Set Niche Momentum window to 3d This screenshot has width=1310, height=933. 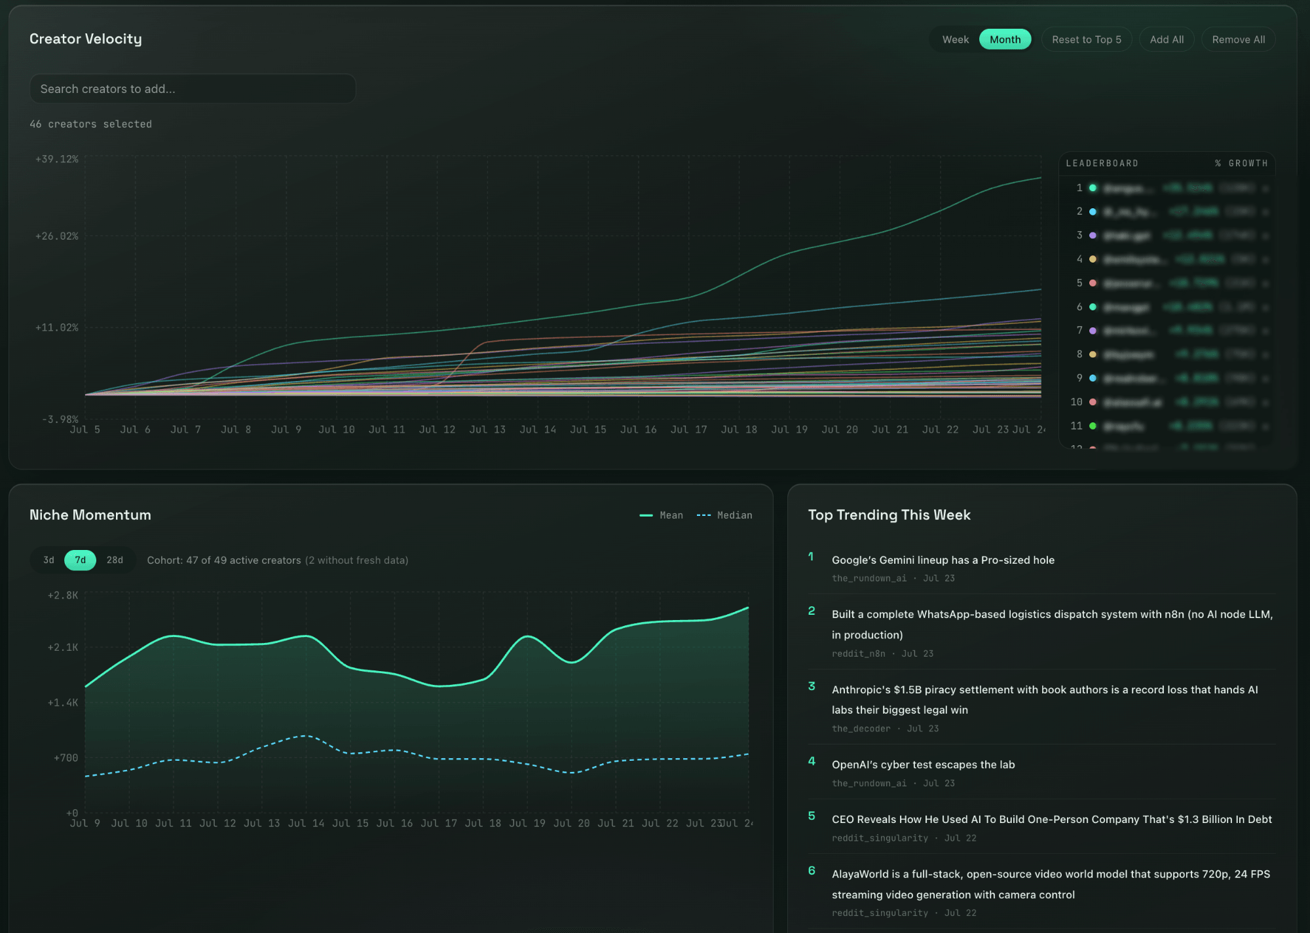tap(48, 560)
